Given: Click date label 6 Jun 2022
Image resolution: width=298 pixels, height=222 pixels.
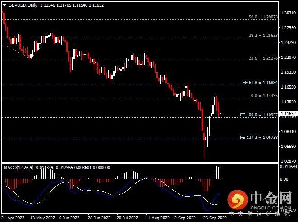Looking at the screenshot, I should [x=69, y=218].
